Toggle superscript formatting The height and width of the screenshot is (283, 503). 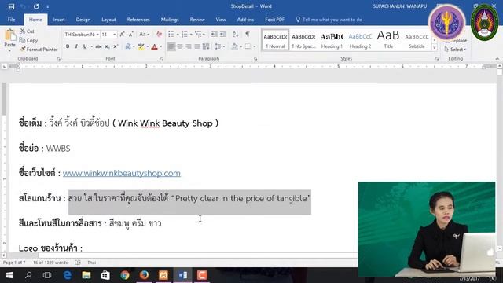pyautogui.click(x=116, y=47)
